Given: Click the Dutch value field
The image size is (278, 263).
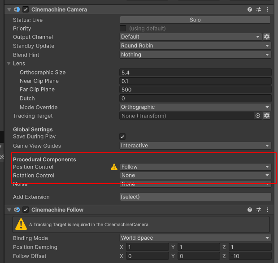Looking at the screenshot, I should [195, 99].
